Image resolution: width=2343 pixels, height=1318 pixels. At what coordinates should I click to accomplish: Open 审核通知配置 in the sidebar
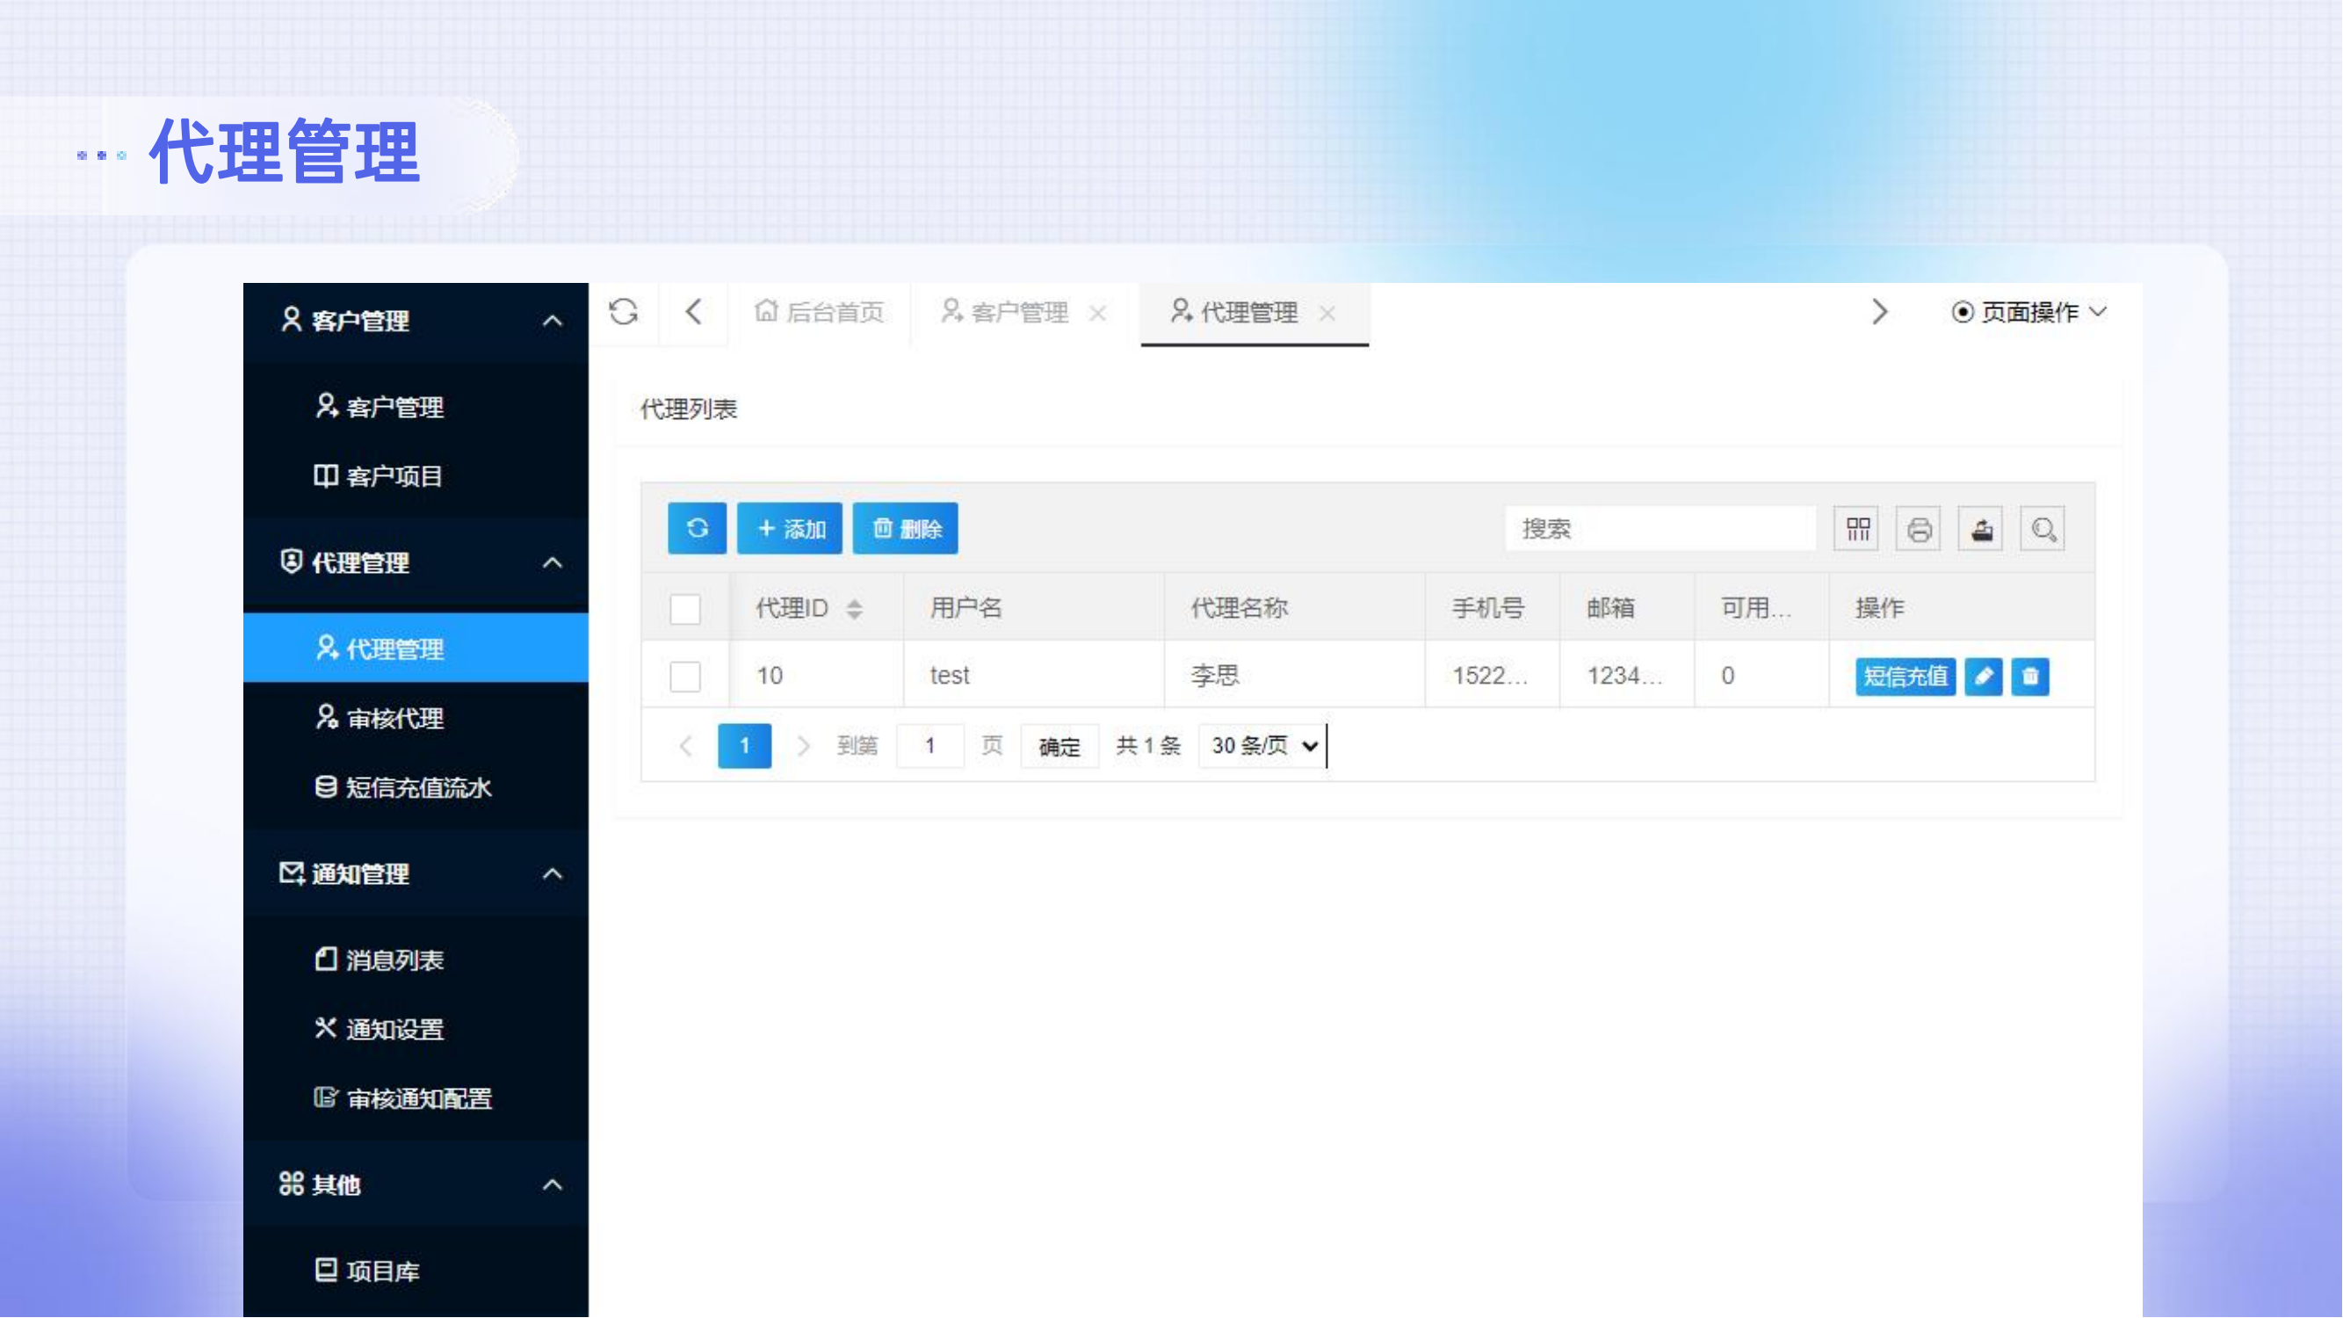click(416, 1097)
